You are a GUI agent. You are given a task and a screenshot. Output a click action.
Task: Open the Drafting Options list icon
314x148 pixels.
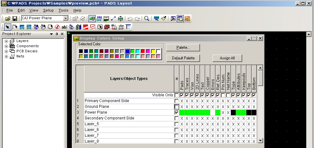(128, 27)
